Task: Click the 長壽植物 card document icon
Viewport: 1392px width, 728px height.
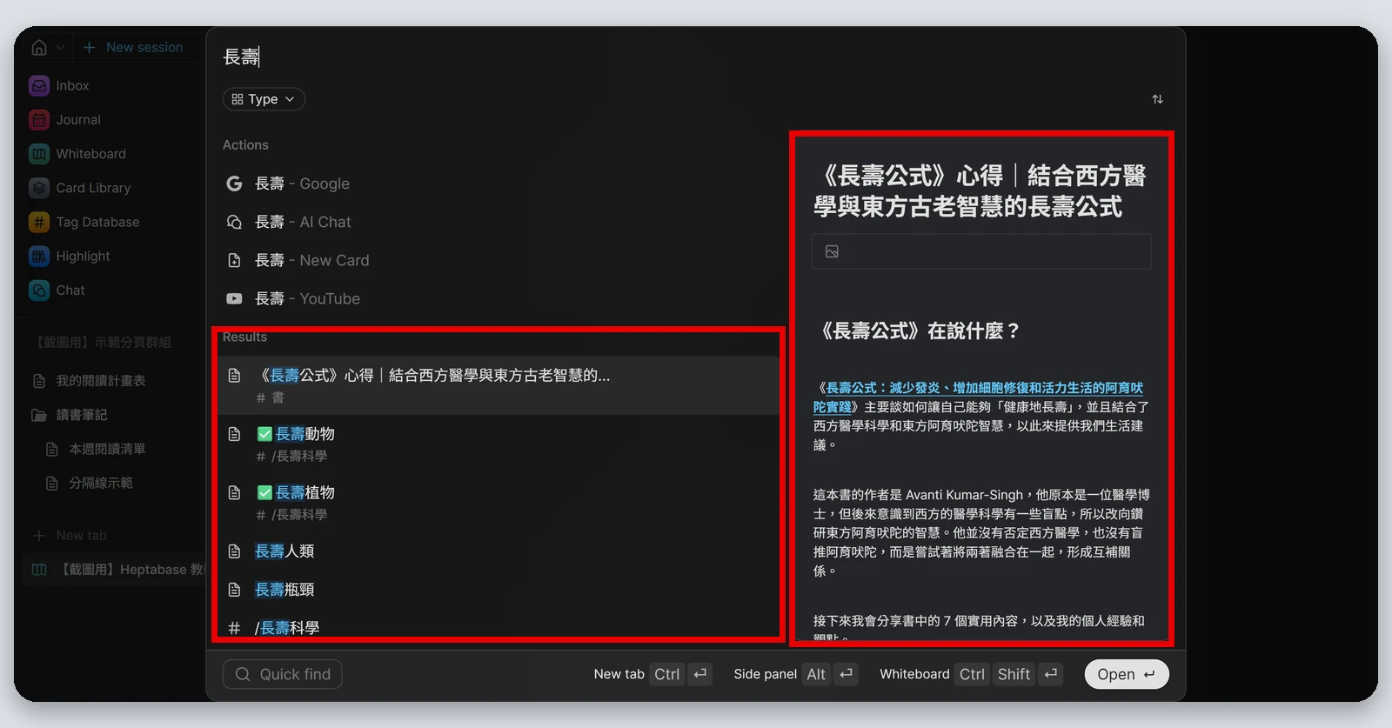Action: [234, 492]
